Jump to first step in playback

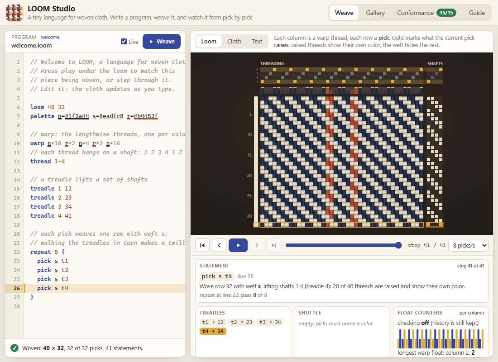(202, 245)
